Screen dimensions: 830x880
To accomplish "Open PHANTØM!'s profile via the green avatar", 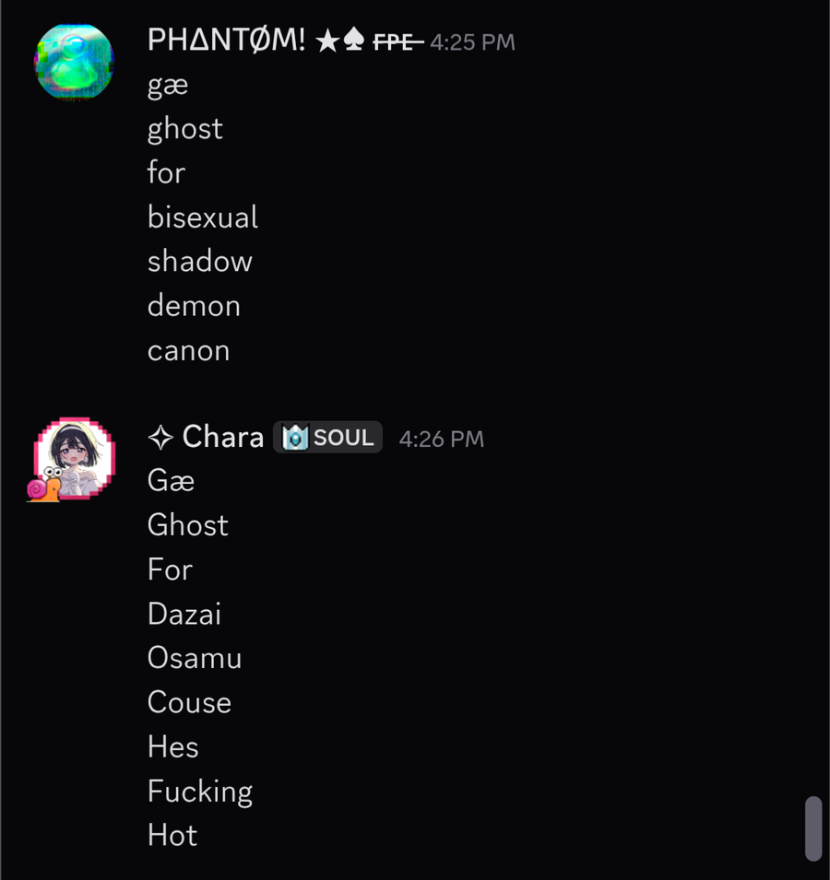I will tap(74, 63).
